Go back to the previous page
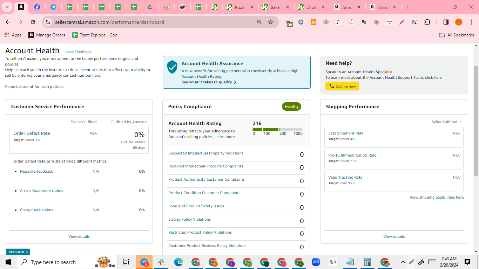The image size is (479, 269). pyautogui.click(x=8, y=22)
